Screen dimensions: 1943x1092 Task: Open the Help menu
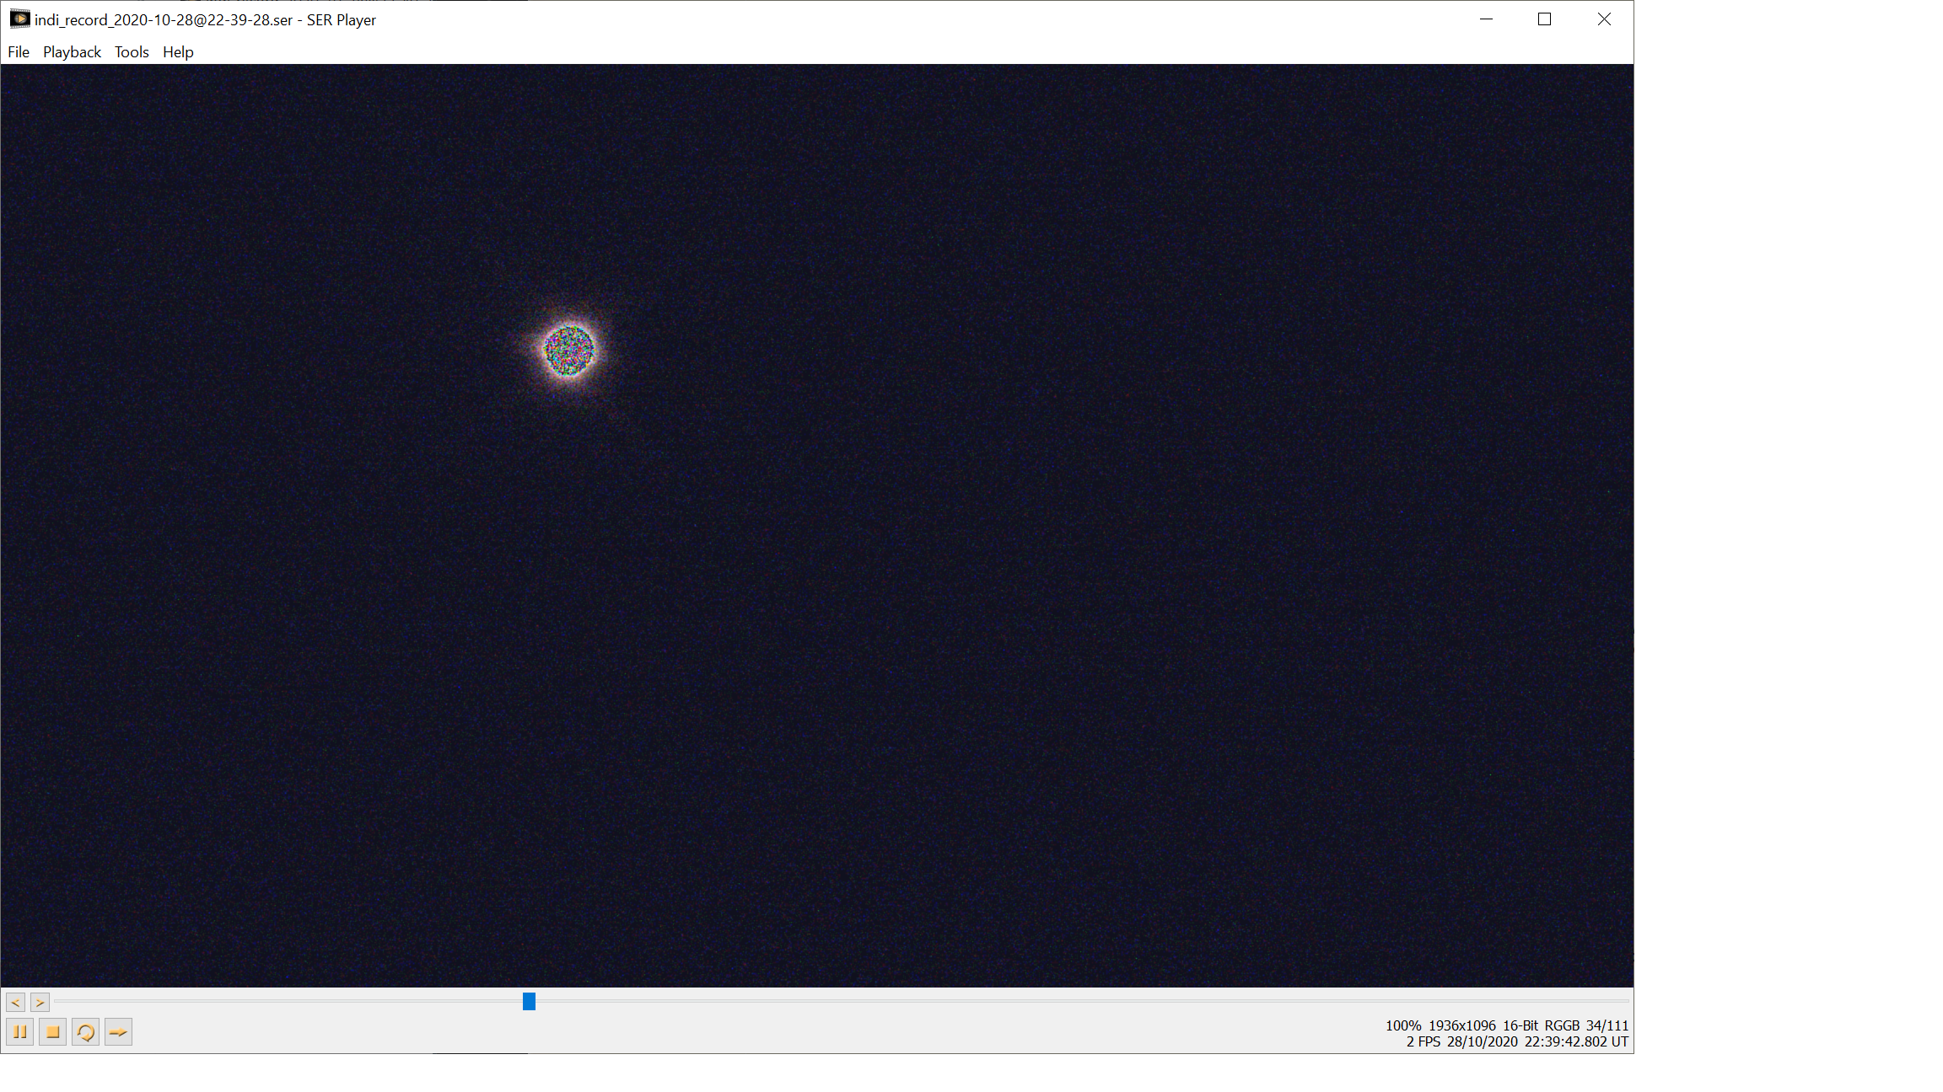click(178, 52)
